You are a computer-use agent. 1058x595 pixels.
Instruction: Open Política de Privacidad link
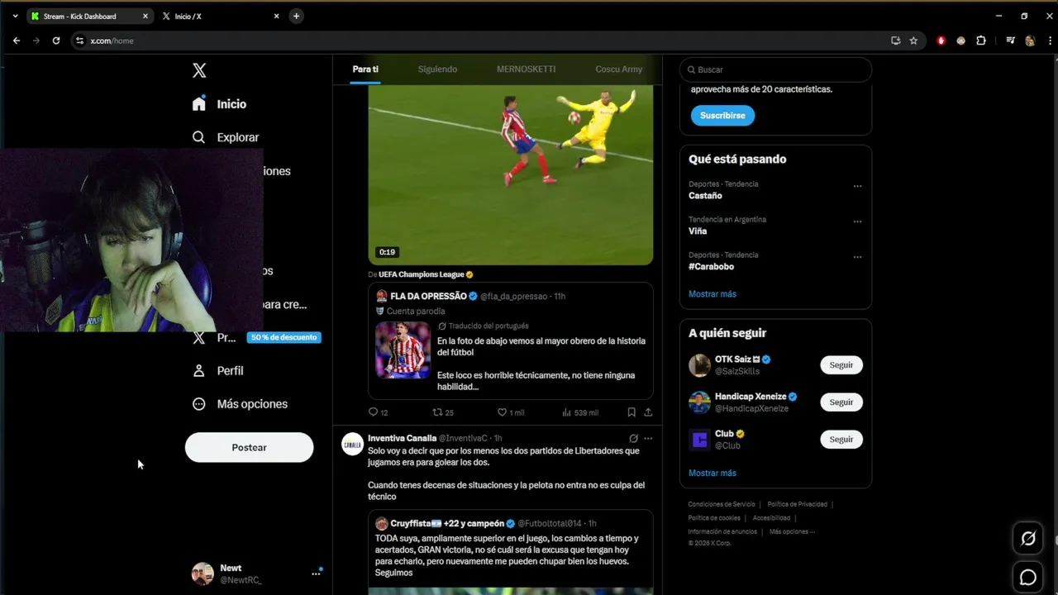pyautogui.click(x=797, y=504)
